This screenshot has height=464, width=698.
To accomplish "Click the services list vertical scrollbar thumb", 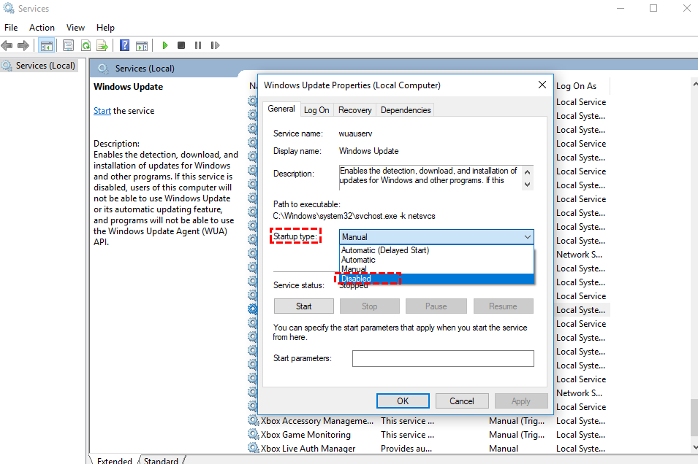I will [693, 416].
